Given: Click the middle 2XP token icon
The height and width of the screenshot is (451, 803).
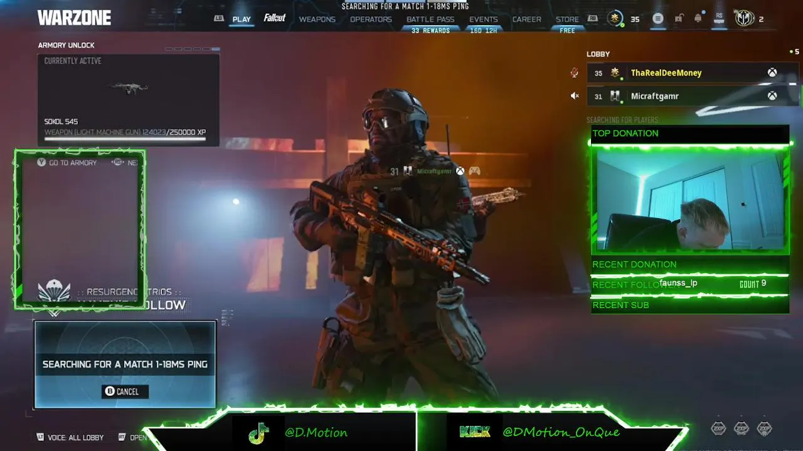Looking at the screenshot, I should pos(742,428).
